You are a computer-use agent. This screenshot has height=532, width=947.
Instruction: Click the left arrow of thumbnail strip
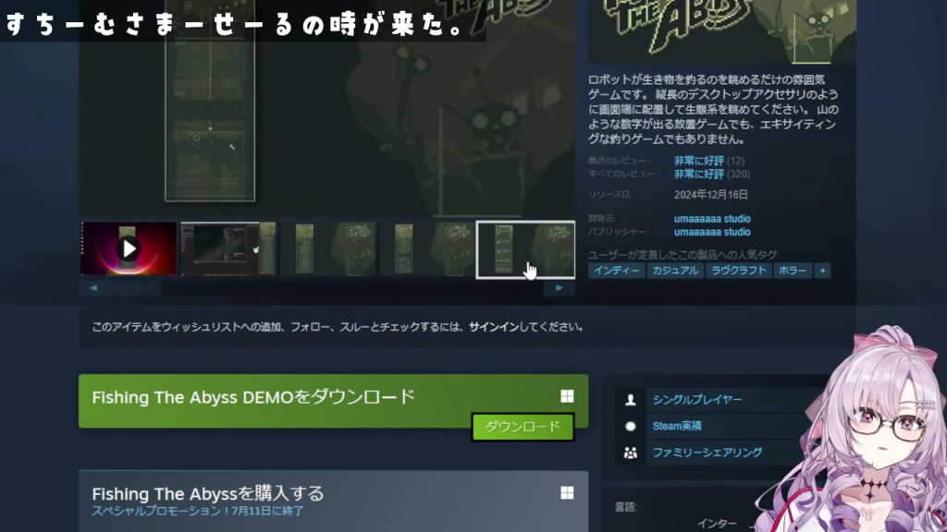(x=93, y=288)
